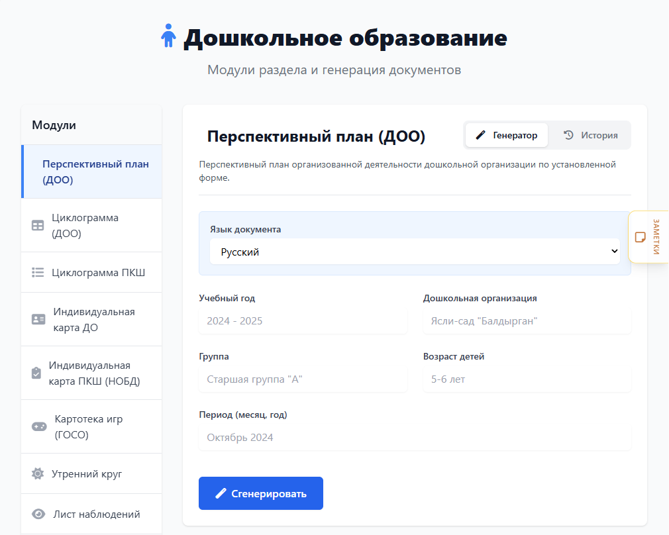Click the Дошкольное образование page title
Image resolution: width=669 pixels, height=535 pixels.
(x=345, y=38)
